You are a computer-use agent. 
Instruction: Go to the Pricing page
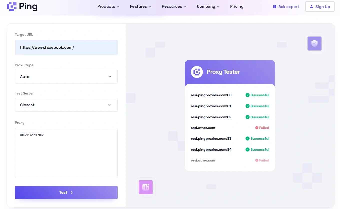(237, 6)
